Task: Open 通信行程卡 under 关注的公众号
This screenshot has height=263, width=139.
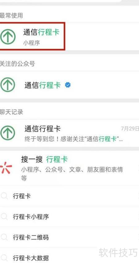Action: point(69,85)
